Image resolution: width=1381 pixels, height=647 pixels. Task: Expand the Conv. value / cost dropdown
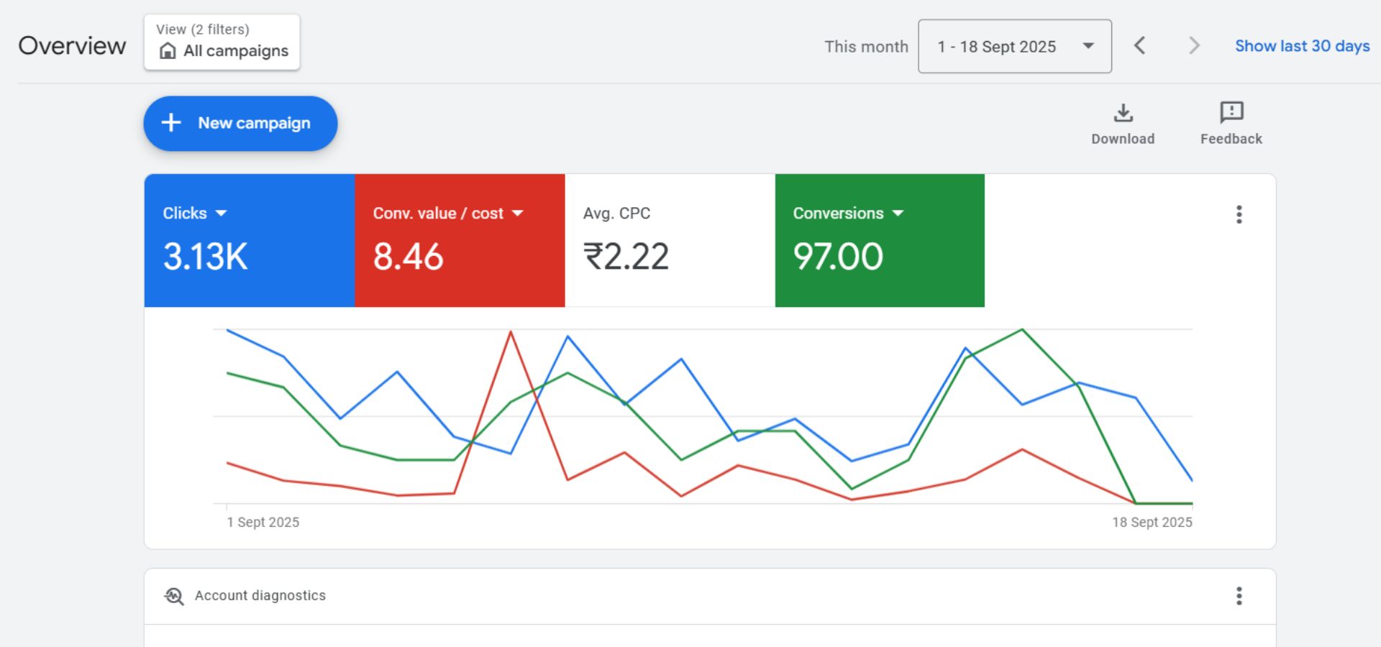pos(517,214)
